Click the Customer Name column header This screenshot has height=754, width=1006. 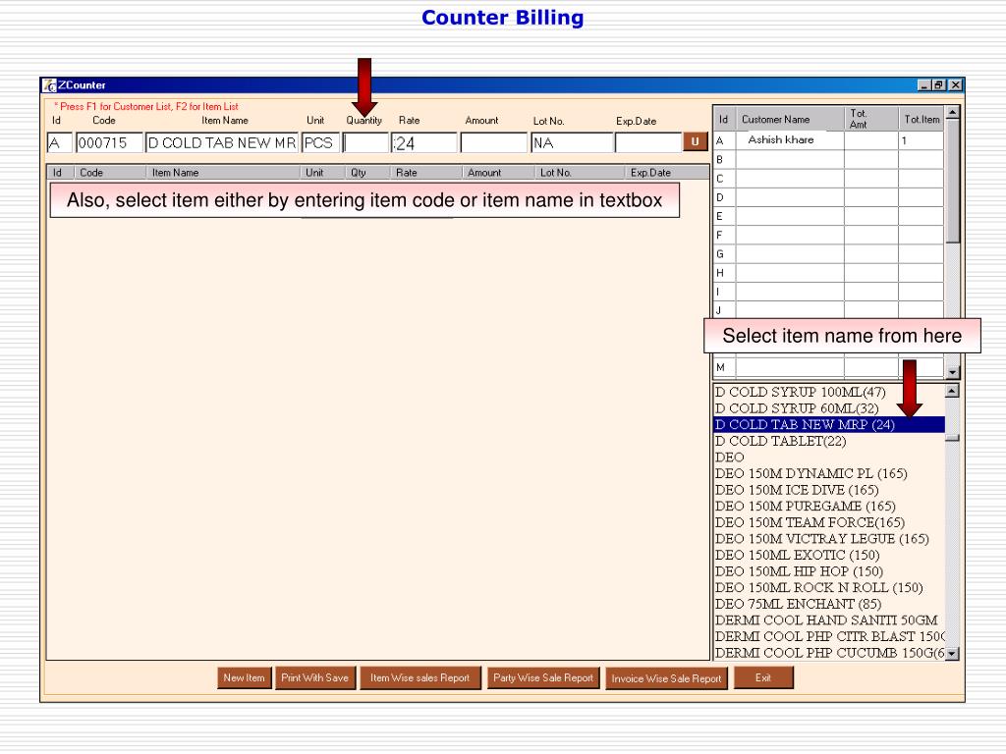(790, 119)
